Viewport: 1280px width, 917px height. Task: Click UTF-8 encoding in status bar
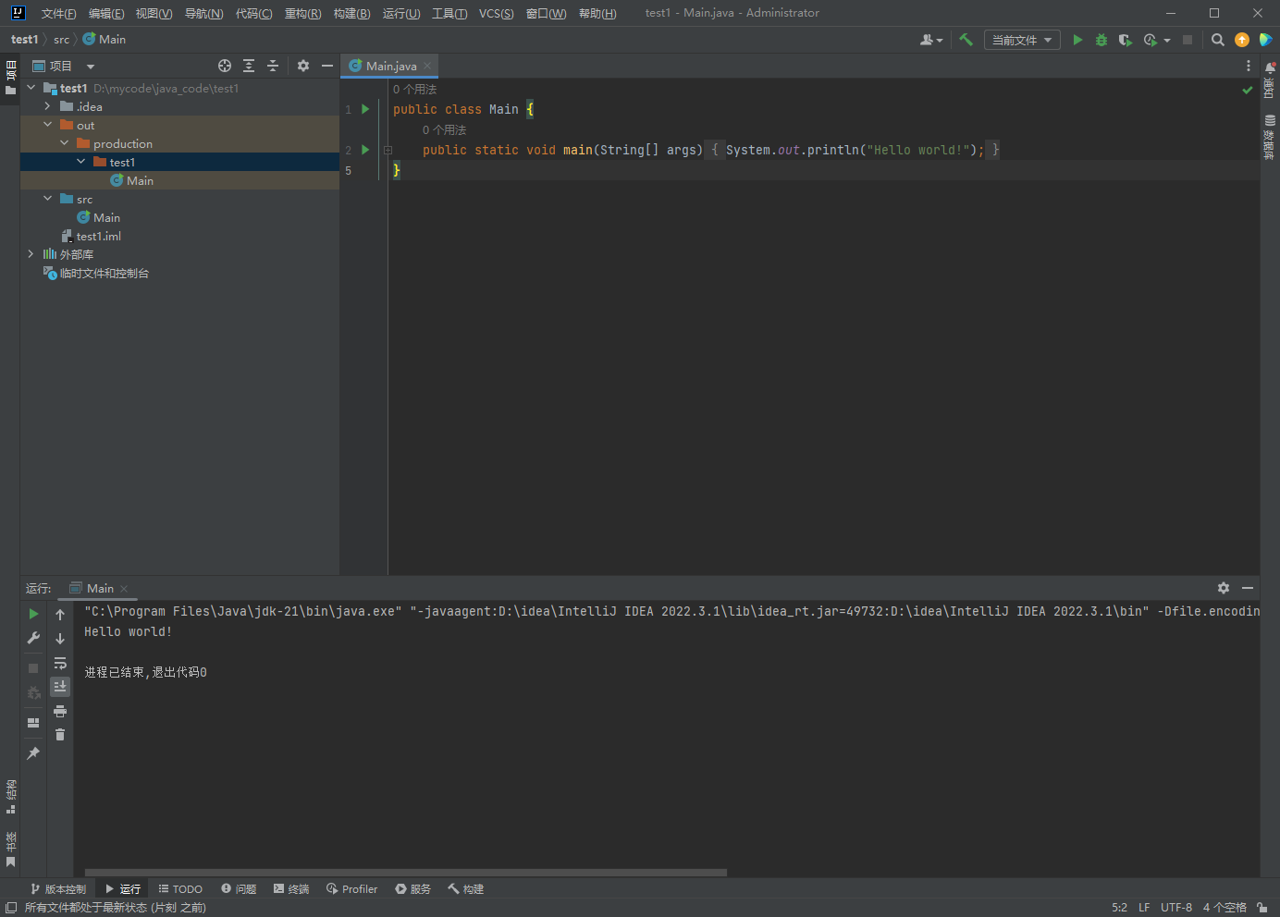tap(1176, 908)
